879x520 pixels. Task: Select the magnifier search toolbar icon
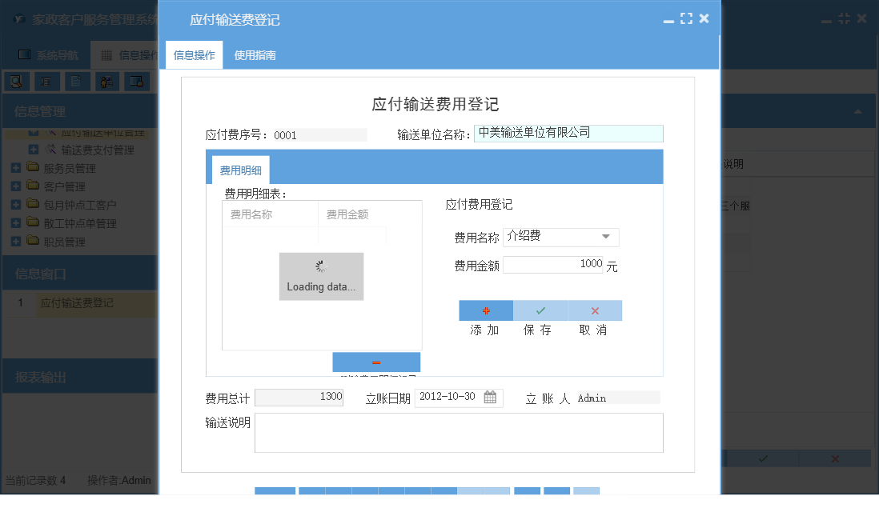[17, 81]
